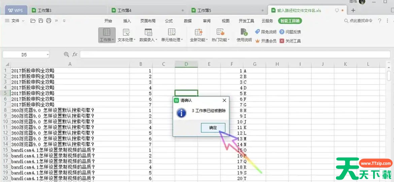Click cell A15 bandicam4.1 text

tap(70, 150)
